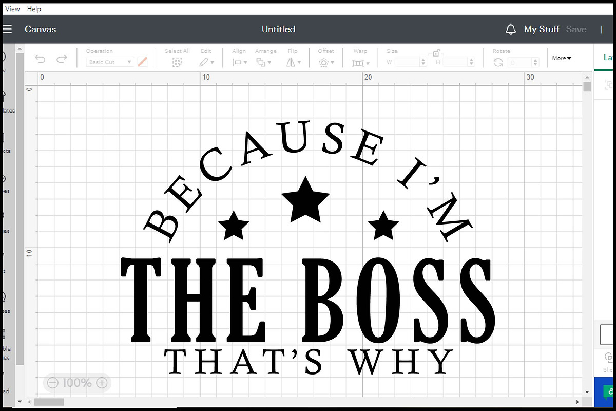Screen dimensions: 616x411
Task: Click the Warp tool icon
Action: [358, 63]
